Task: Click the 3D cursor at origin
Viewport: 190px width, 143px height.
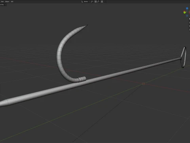Action: (143, 84)
